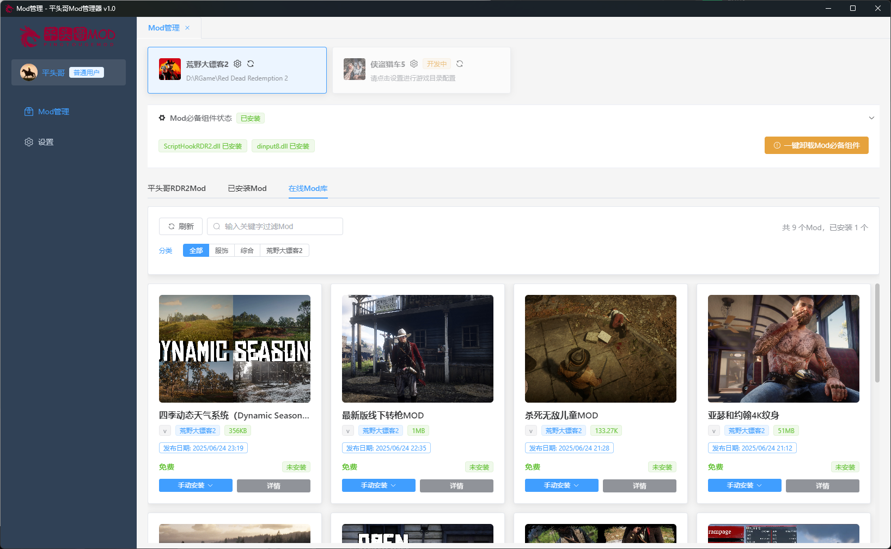Image resolution: width=891 pixels, height=549 pixels.
Task: Open 设置 in the sidebar
Action: coord(46,142)
